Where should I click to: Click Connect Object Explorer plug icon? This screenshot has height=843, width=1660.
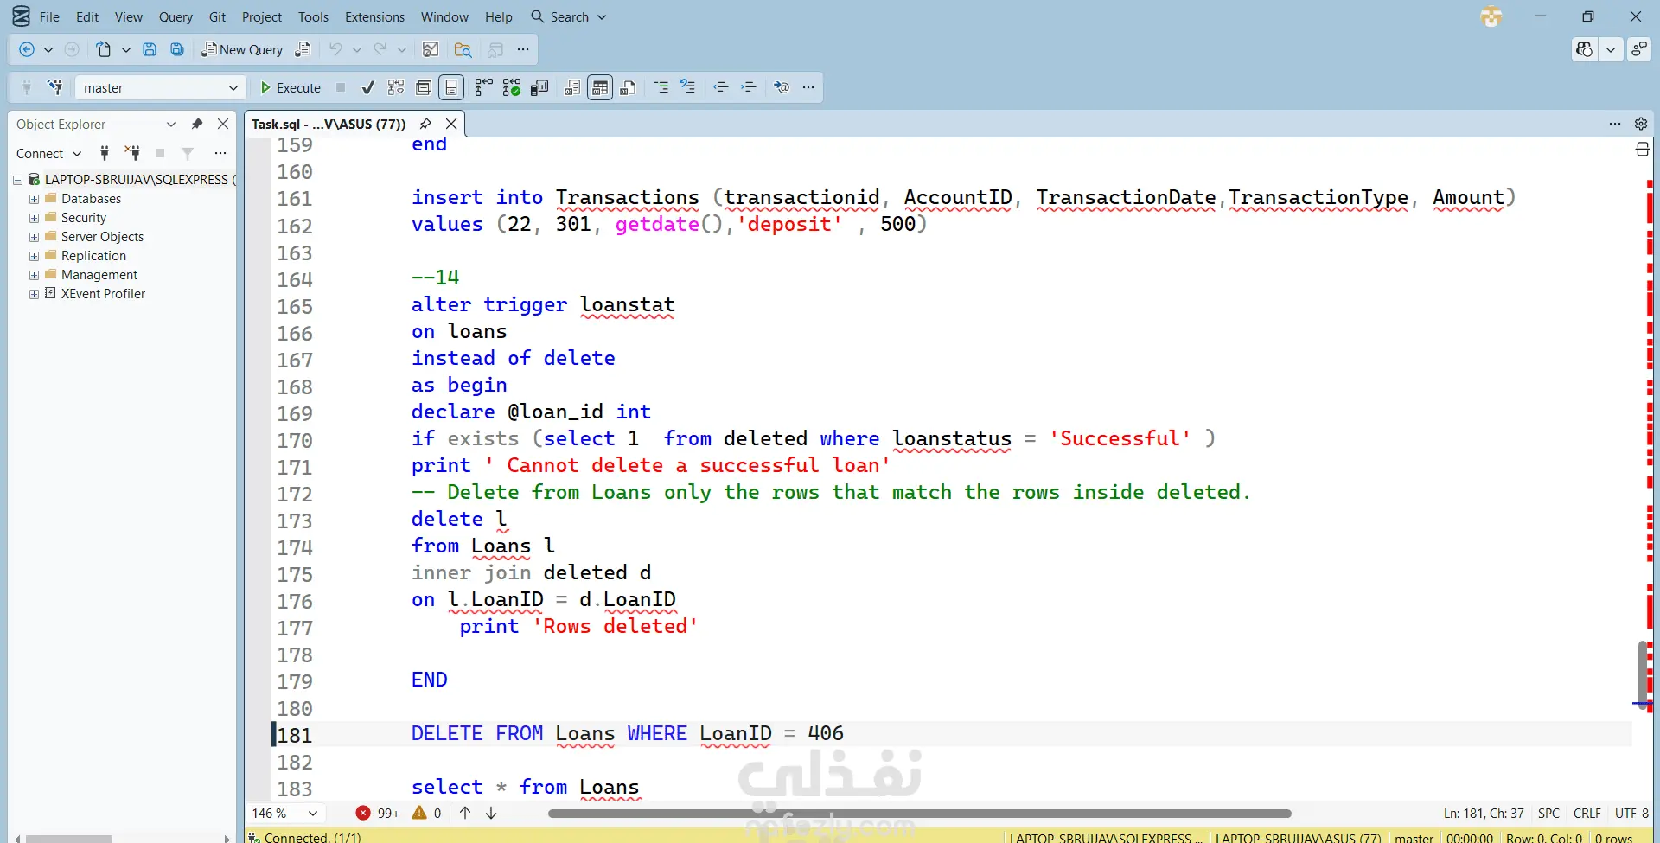[x=105, y=153]
